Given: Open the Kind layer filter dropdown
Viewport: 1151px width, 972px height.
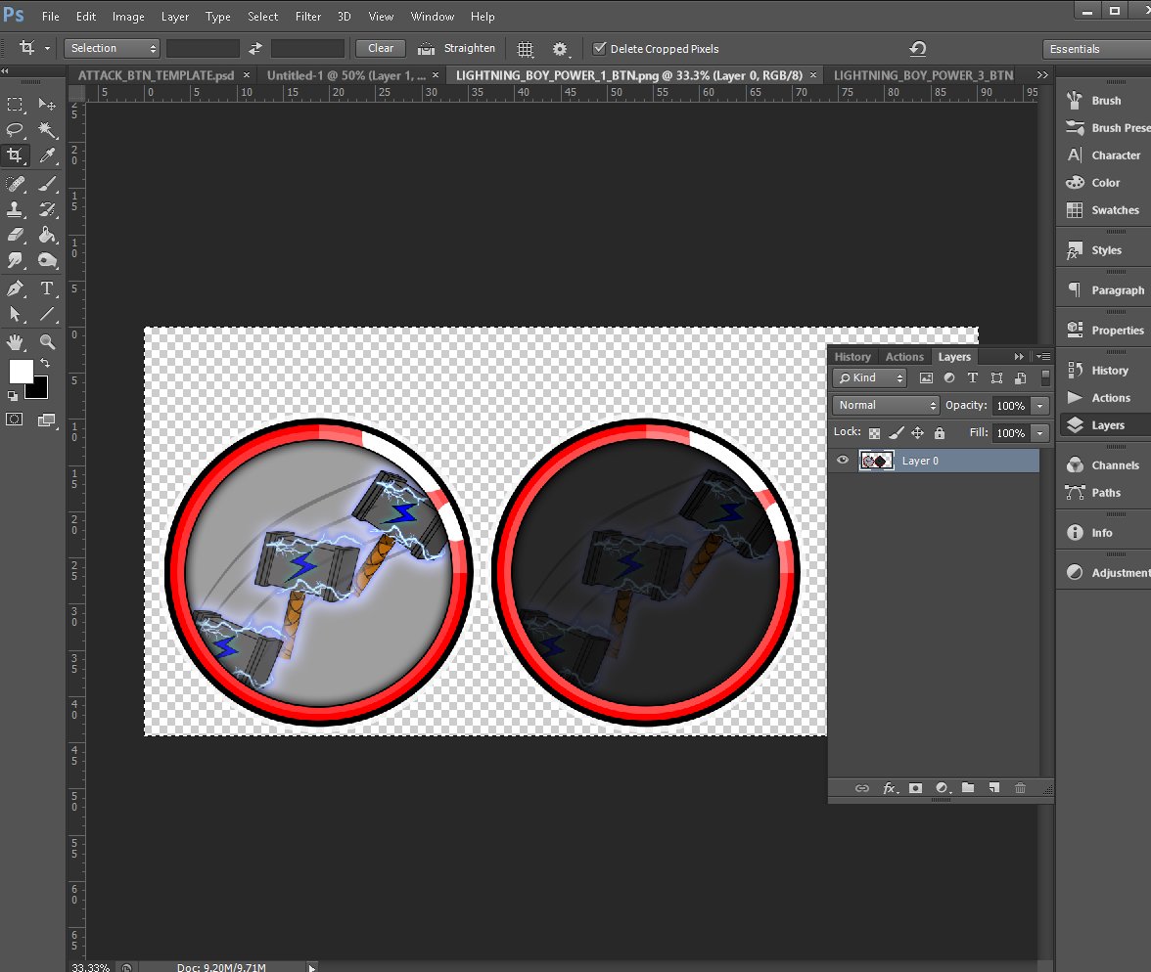Looking at the screenshot, I should (870, 377).
